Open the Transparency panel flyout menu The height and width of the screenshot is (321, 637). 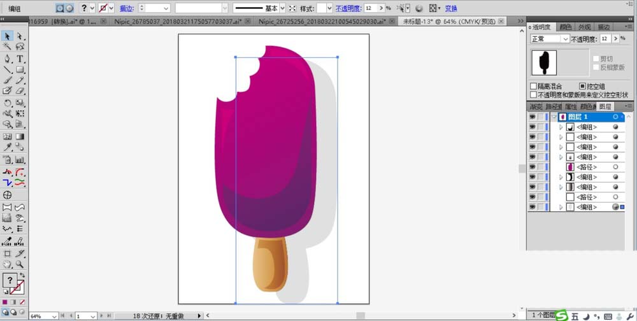tap(629, 26)
